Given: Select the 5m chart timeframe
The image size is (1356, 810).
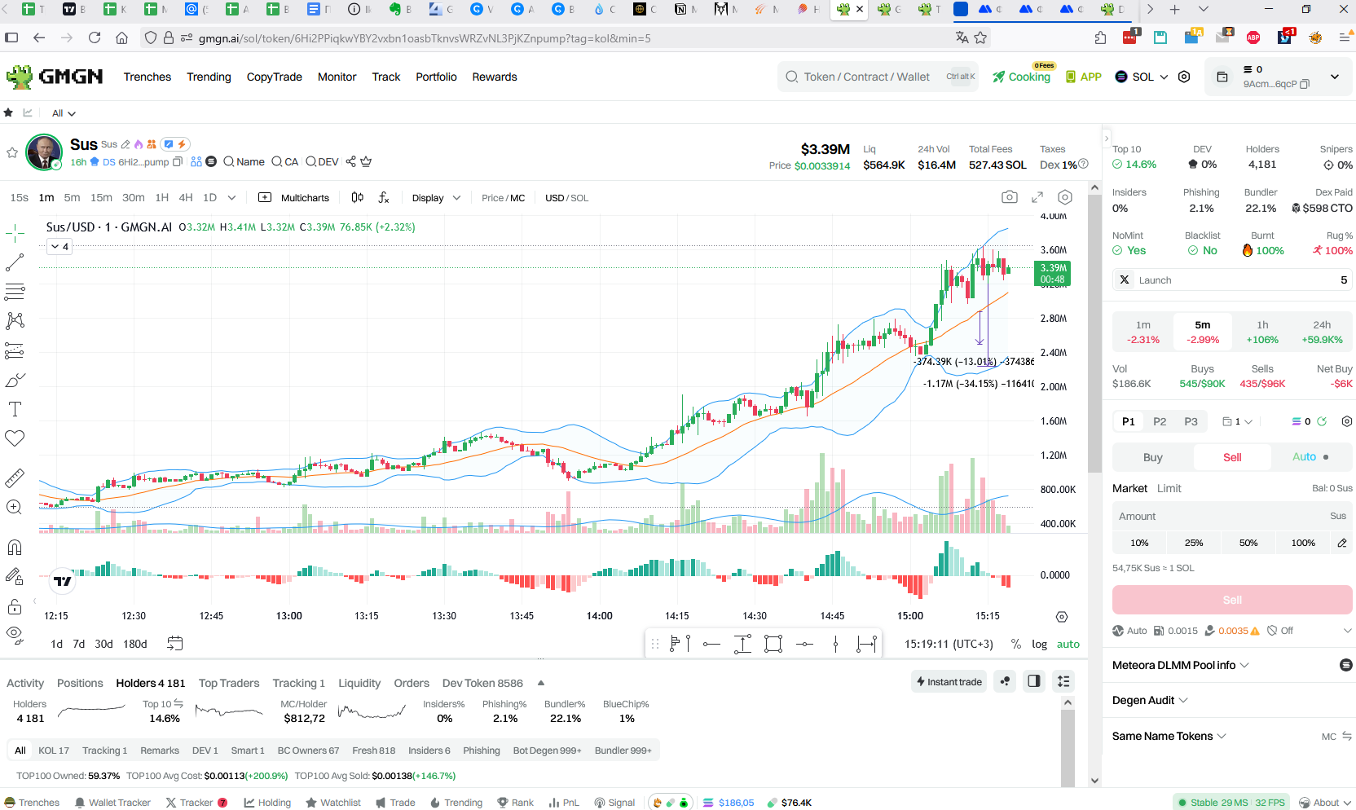Looking at the screenshot, I should coord(73,197).
